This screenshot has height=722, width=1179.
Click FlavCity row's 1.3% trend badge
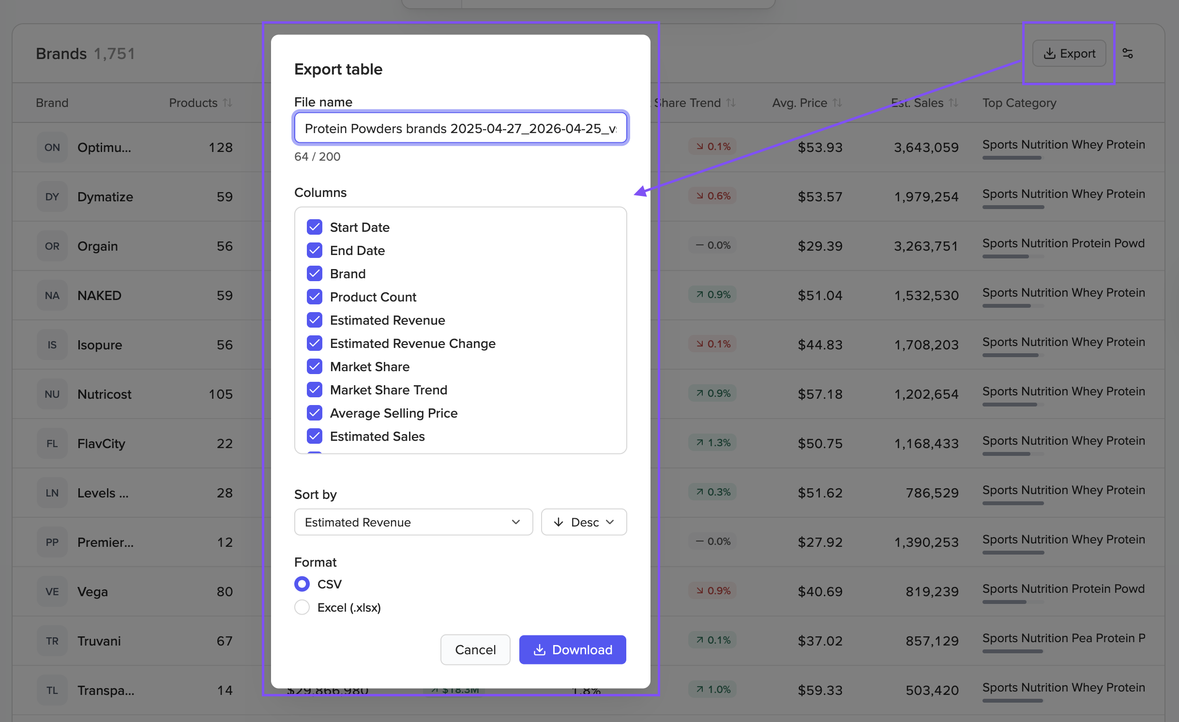tap(713, 443)
